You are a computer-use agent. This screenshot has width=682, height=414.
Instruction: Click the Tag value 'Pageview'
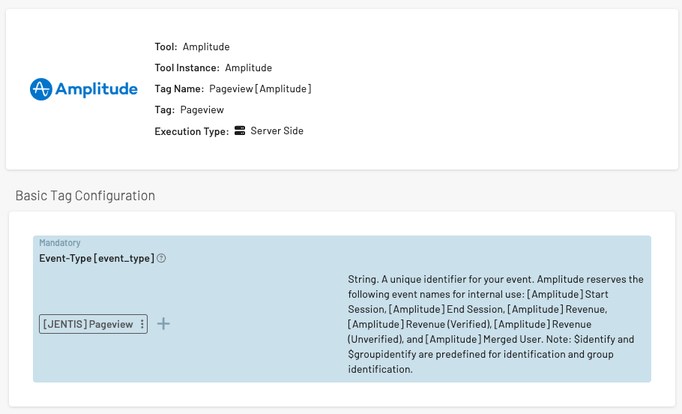(x=202, y=109)
